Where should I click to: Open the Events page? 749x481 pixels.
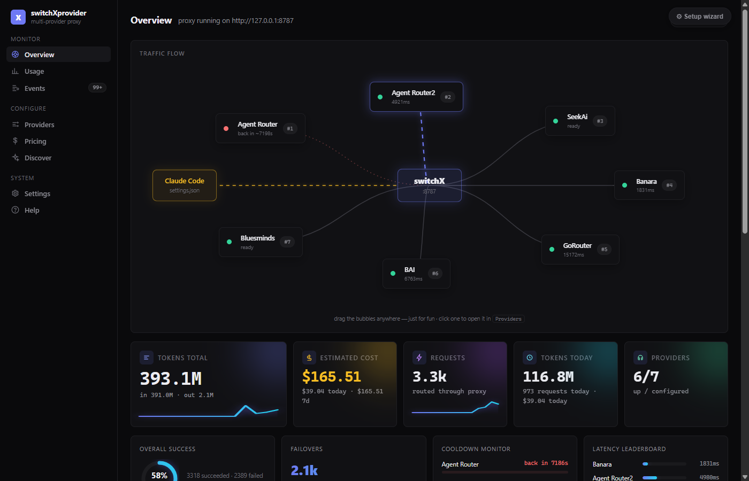(x=58, y=88)
